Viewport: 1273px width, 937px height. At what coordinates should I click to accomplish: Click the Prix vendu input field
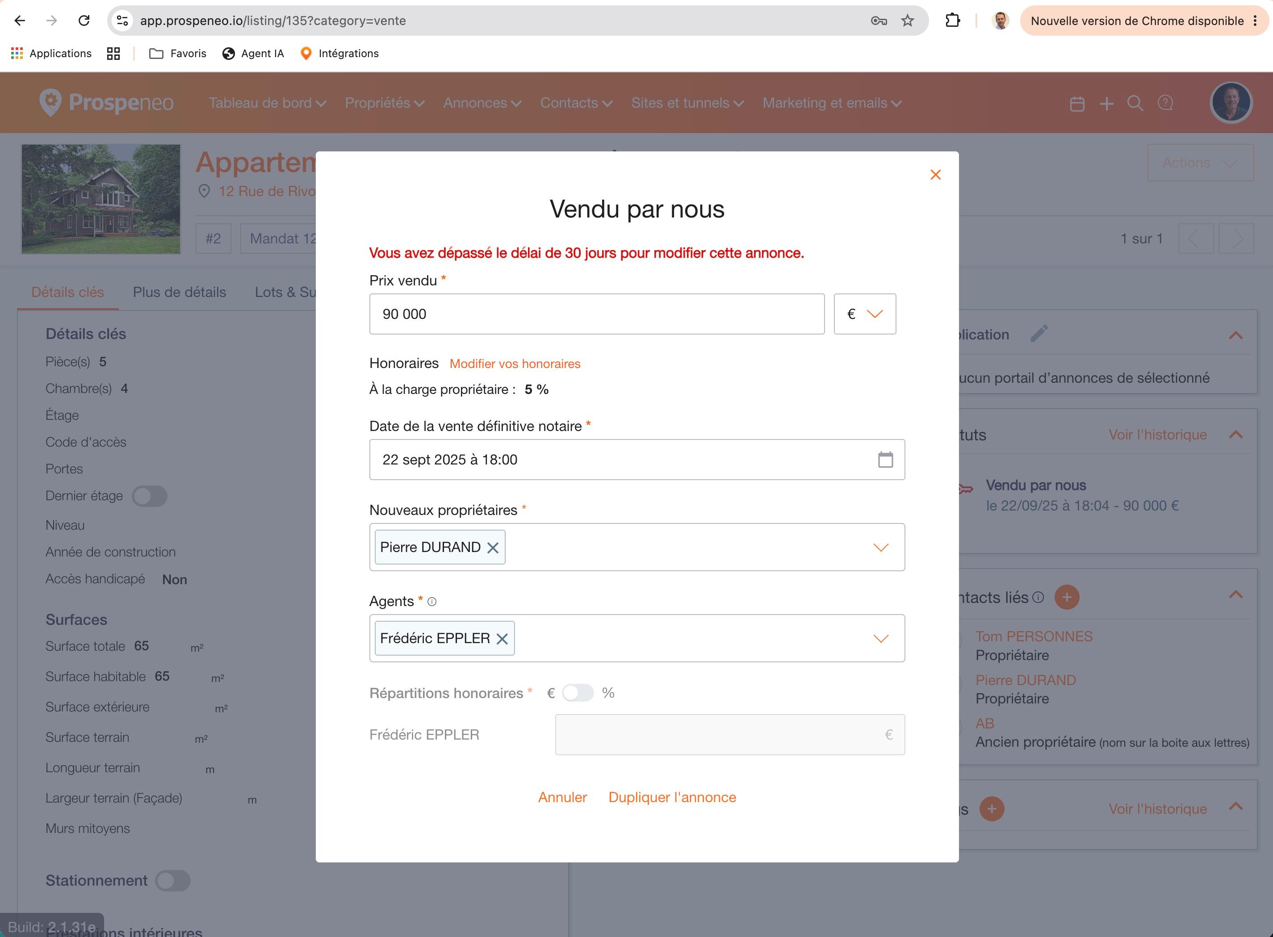click(597, 314)
